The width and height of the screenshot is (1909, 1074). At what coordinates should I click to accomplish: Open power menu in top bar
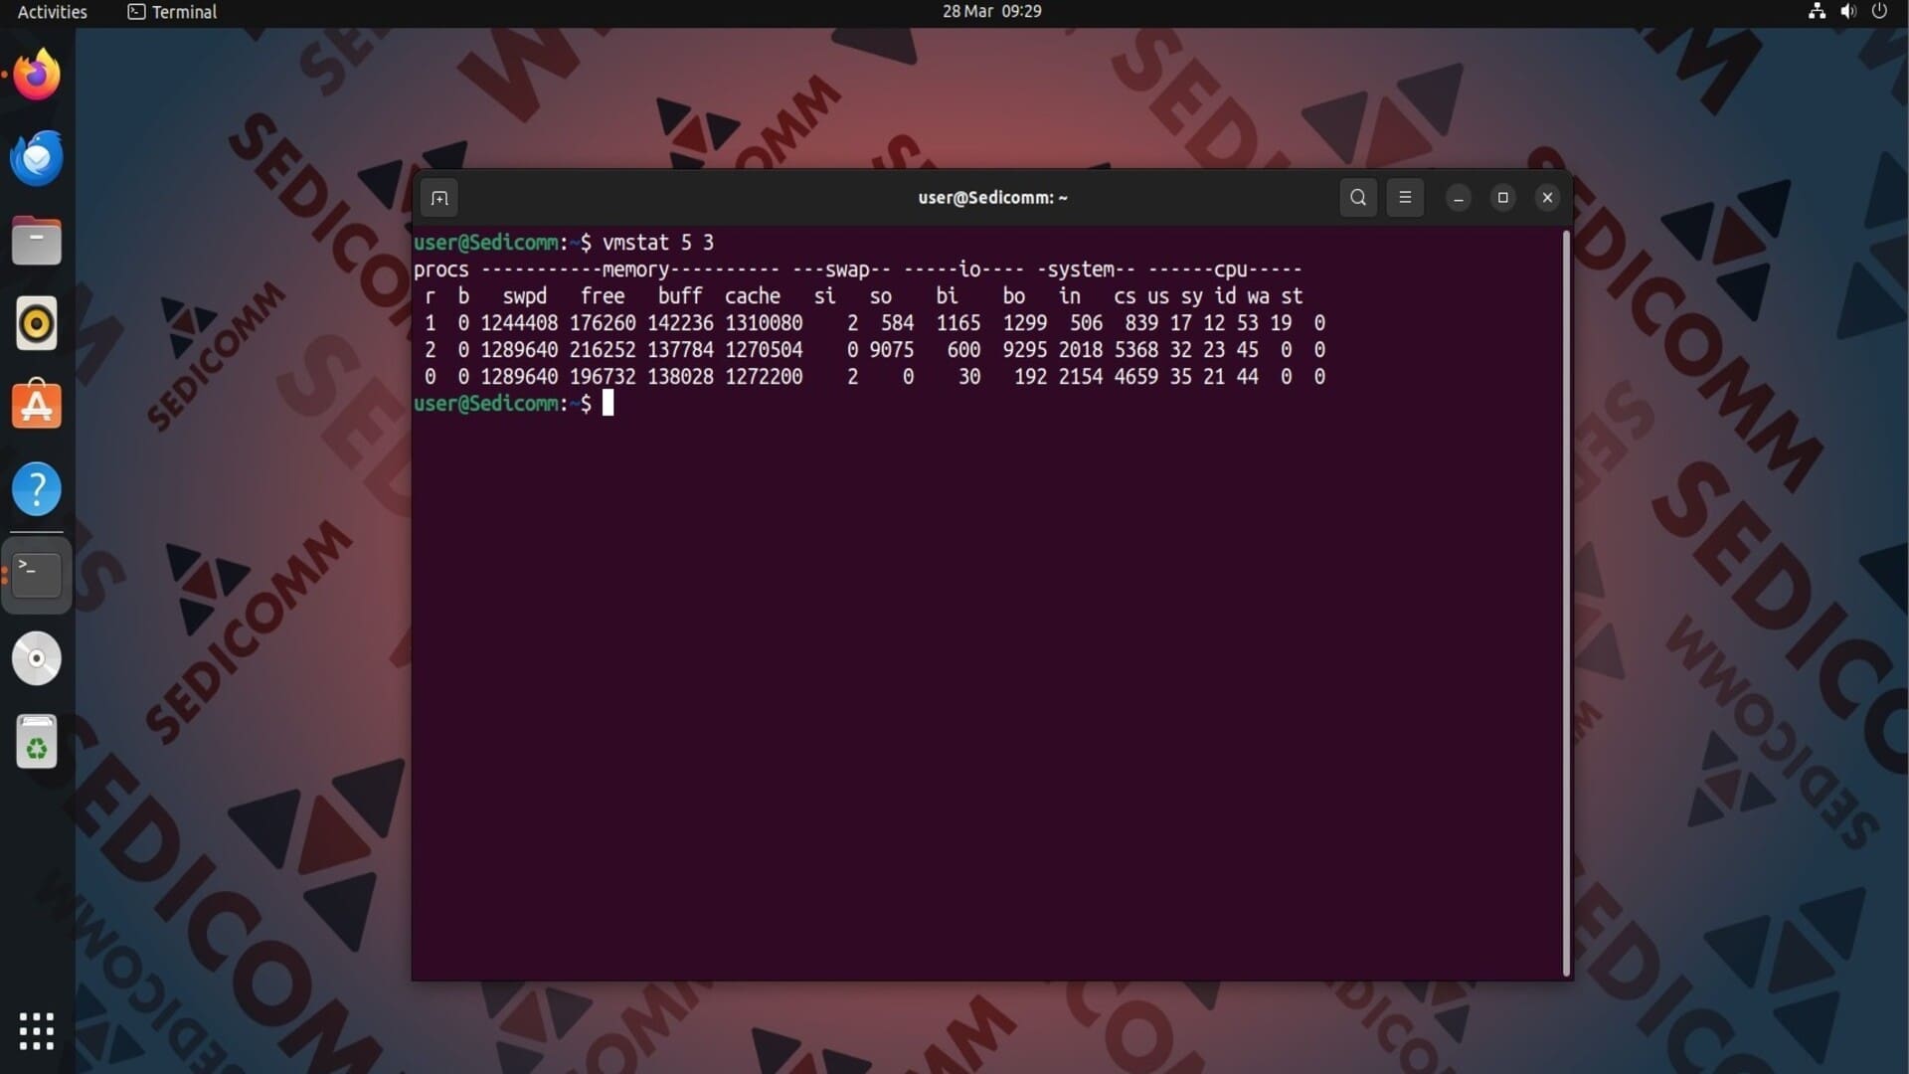point(1879,12)
